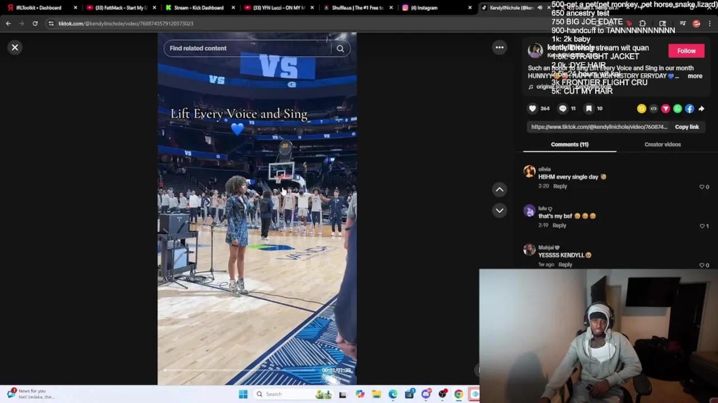Follow the creator kendyllnichole
The image size is (718, 403).
686,51
